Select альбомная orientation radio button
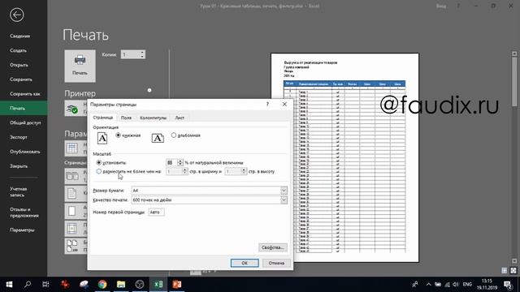 pos(174,135)
